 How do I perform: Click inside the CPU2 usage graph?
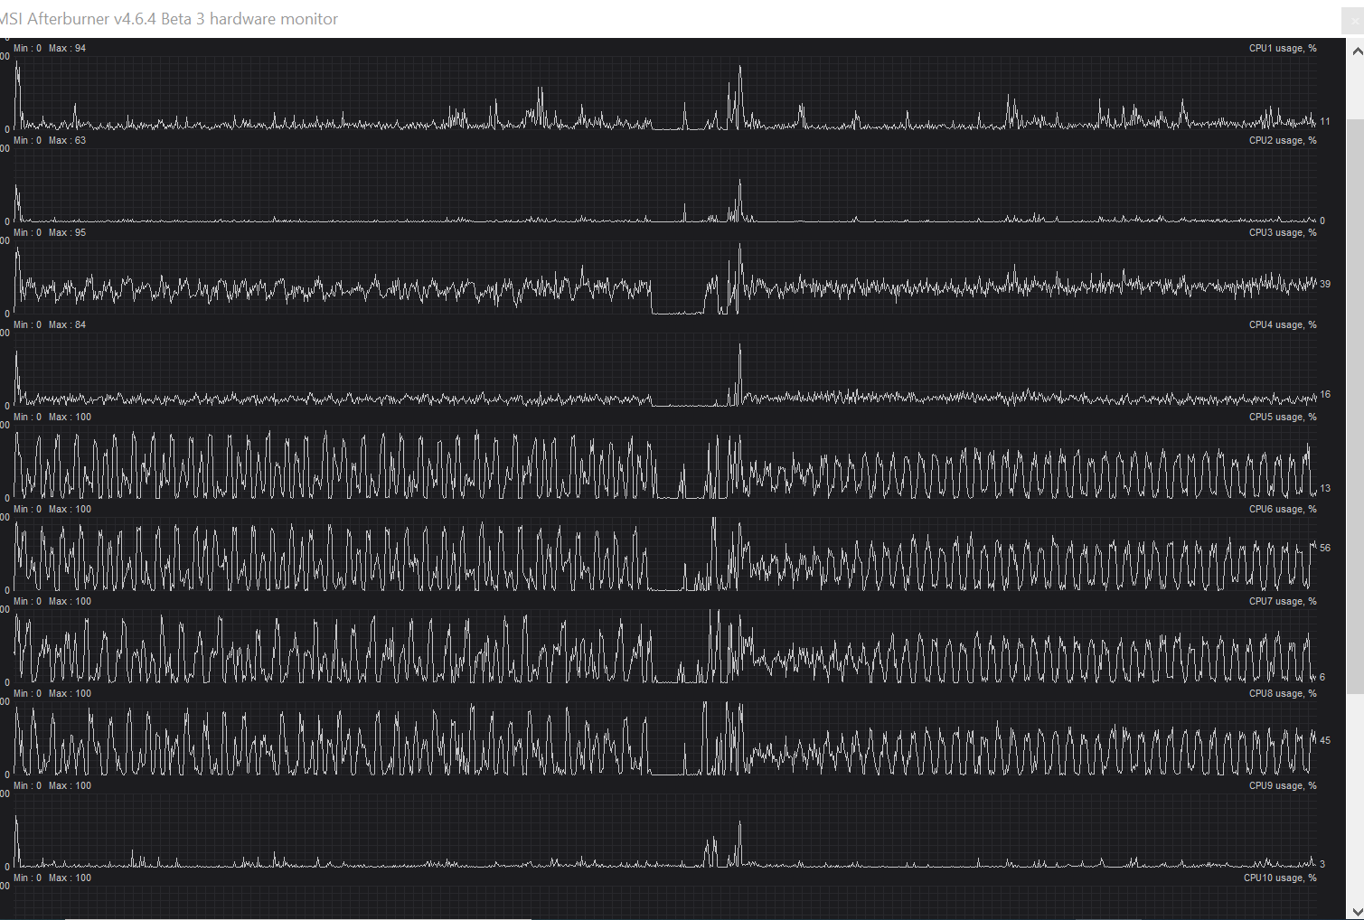[664, 185]
